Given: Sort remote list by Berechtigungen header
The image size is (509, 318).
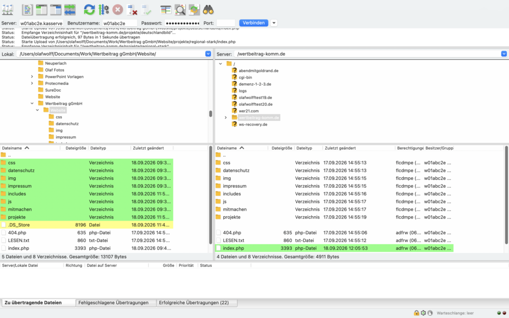Looking at the screenshot, I should click(x=410, y=148).
